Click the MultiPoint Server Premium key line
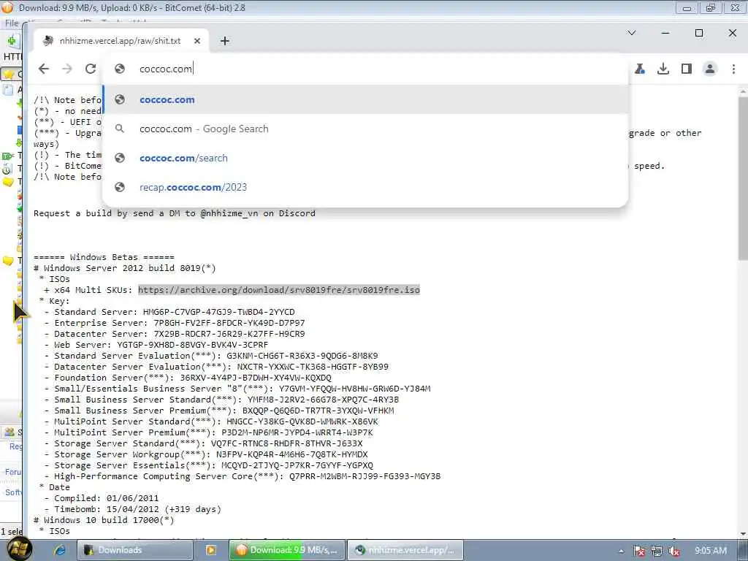Screen dimensions: 748x561 pos(209,432)
